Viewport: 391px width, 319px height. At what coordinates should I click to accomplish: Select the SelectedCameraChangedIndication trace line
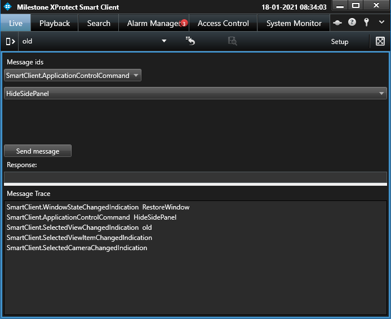pyautogui.click(x=77, y=248)
